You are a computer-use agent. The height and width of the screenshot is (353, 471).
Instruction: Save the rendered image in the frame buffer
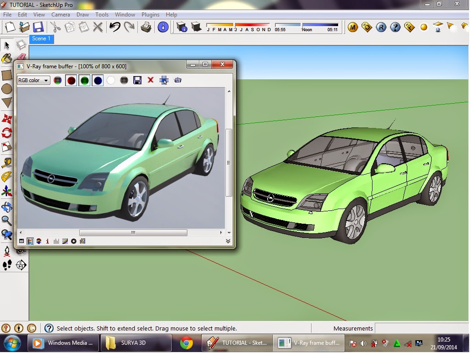point(137,80)
